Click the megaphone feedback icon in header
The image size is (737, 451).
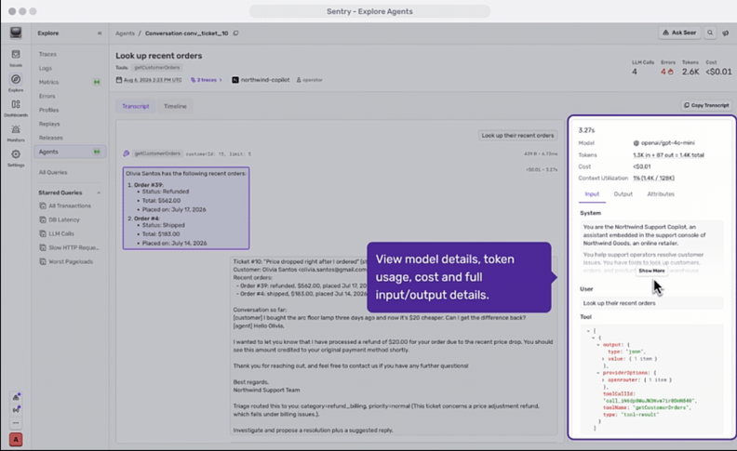point(726,33)
